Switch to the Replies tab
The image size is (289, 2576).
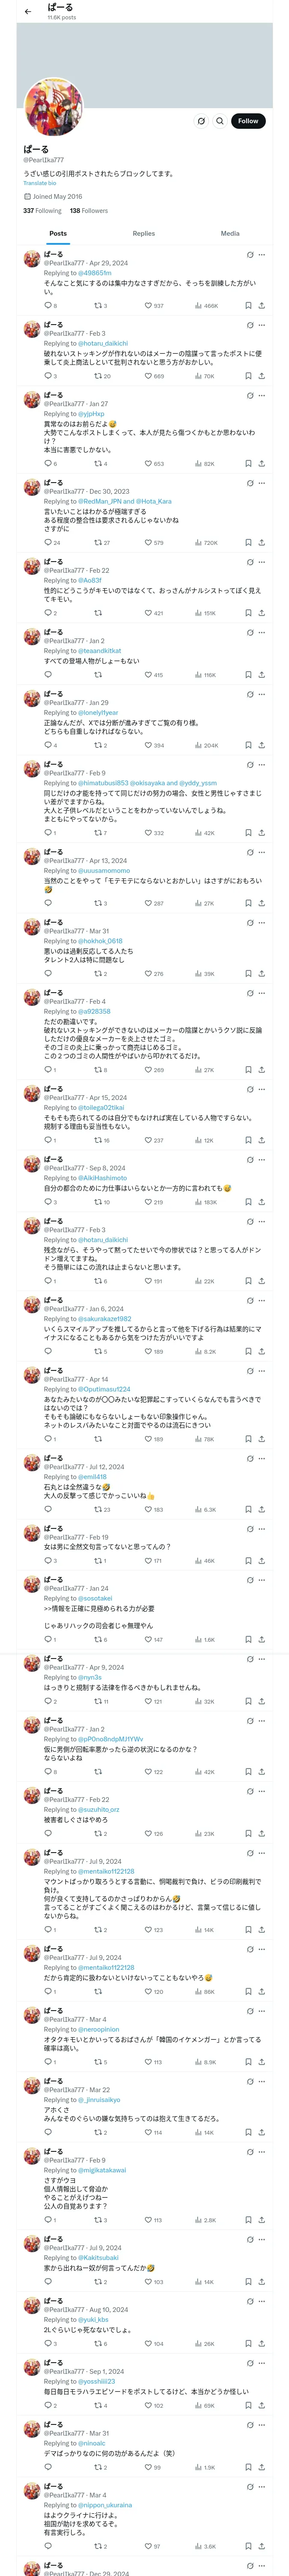click(143, 233)
